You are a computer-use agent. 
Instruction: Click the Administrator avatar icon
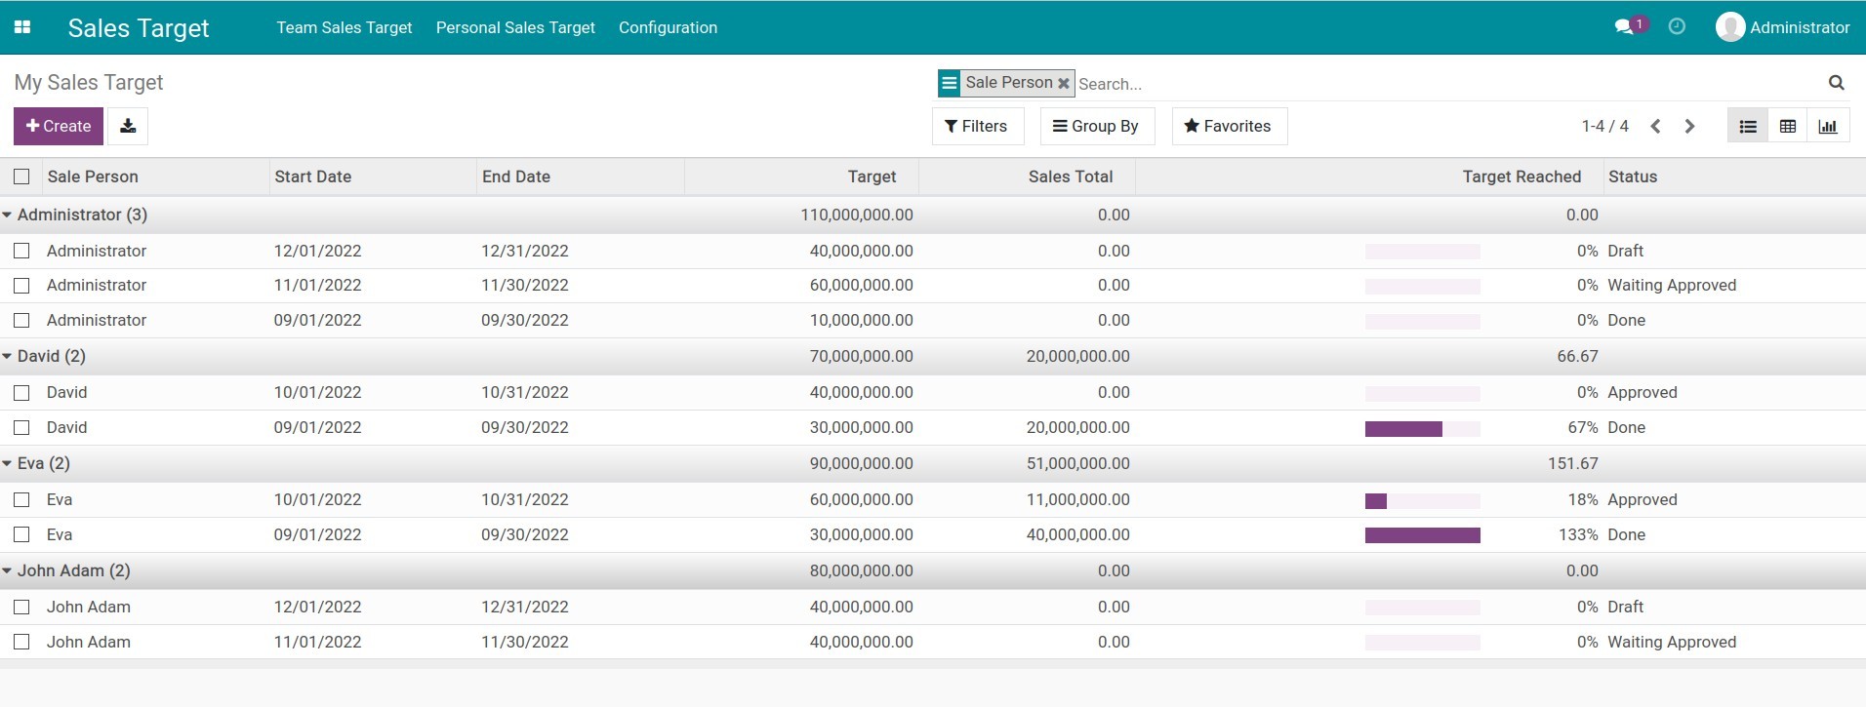1729,27
